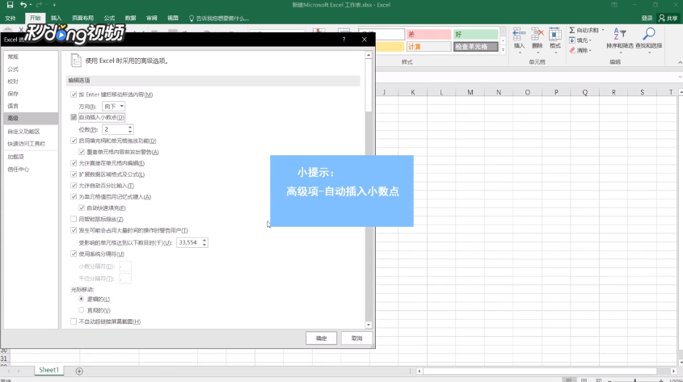Image resolution: width=683 pixels, height=382 pixels.
Task: Click the 共享 person icon
Action: [662, 18]
